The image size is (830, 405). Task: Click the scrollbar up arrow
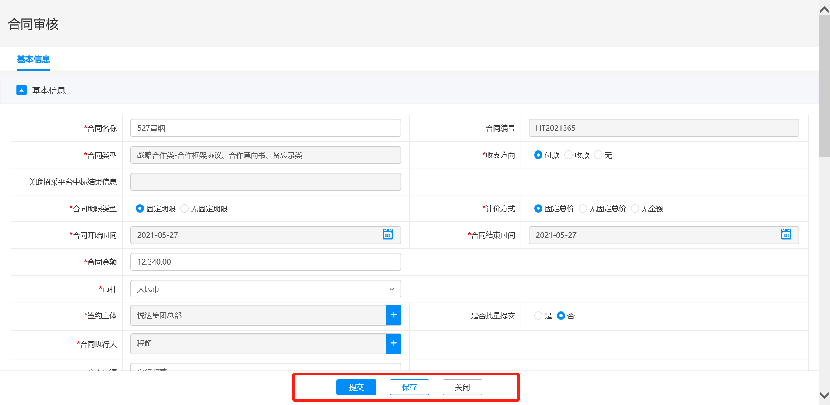point(824,10)
